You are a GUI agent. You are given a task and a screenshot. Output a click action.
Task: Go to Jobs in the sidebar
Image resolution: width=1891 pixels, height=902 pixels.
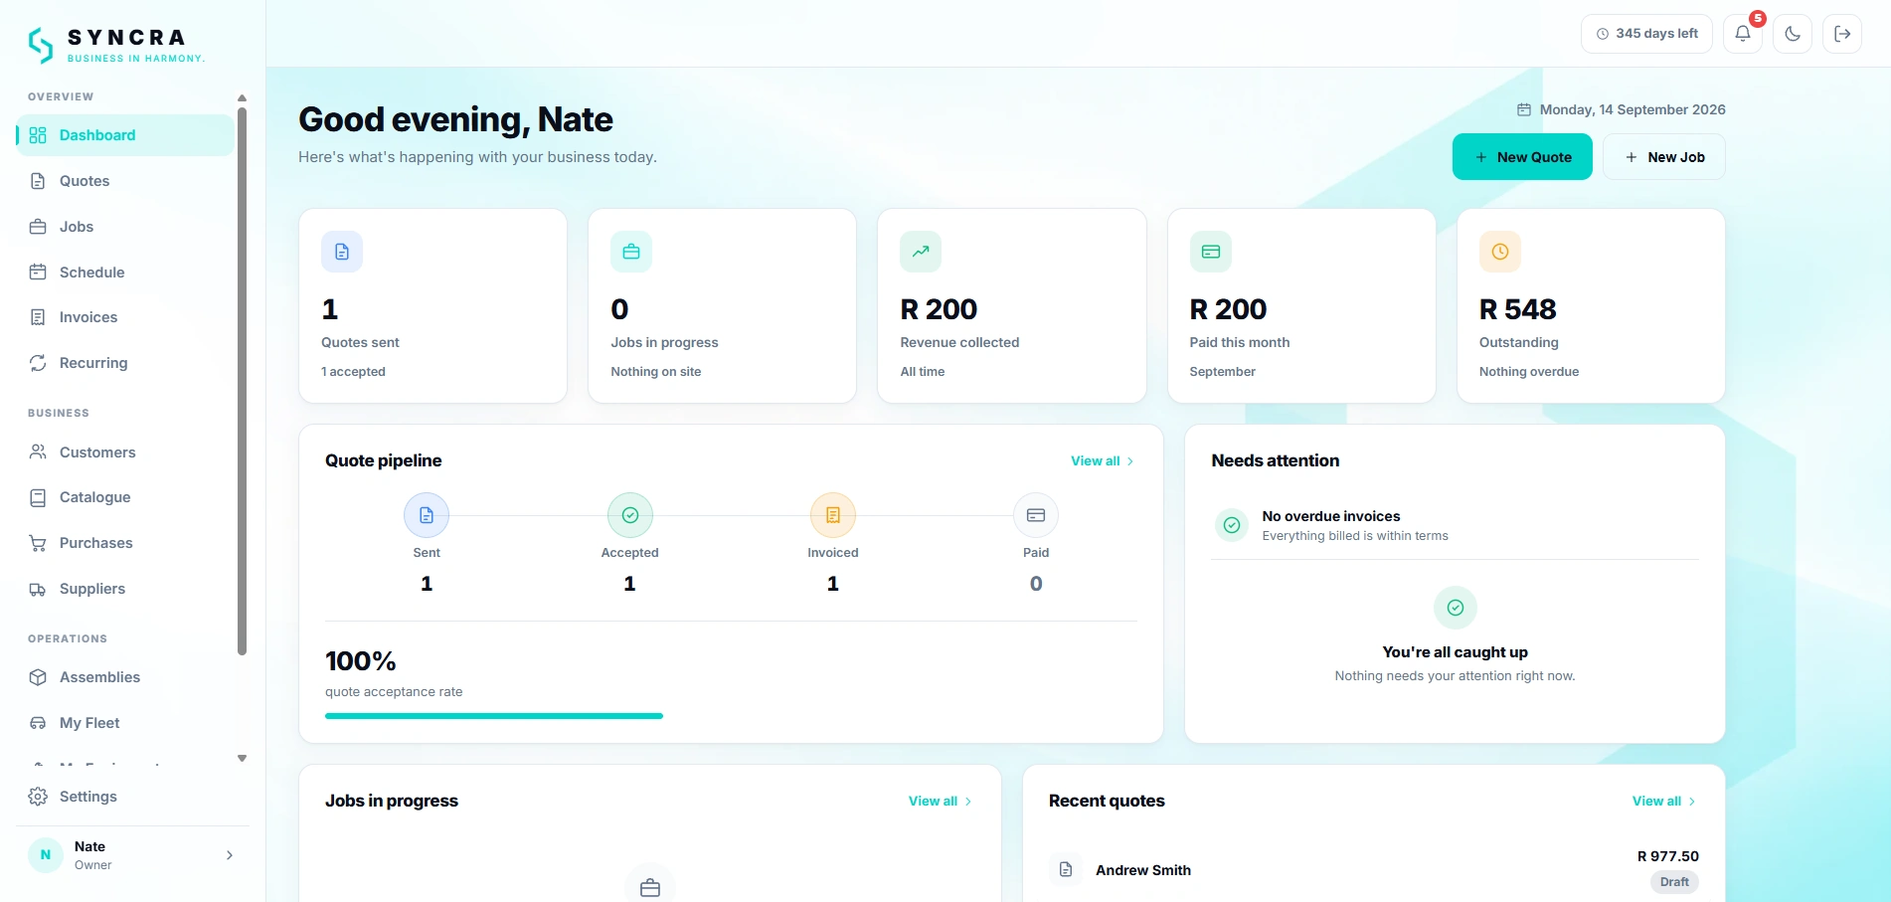[125, 227]
